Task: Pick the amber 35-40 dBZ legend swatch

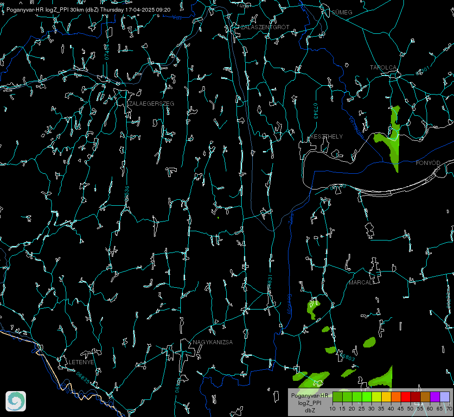Action: pos(386,397)
